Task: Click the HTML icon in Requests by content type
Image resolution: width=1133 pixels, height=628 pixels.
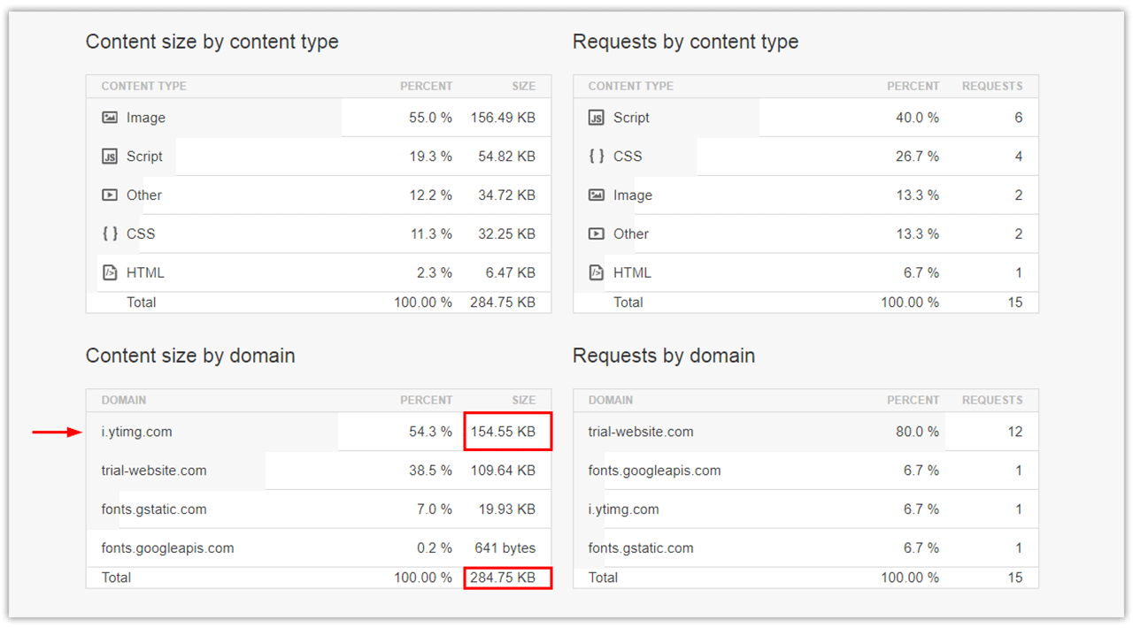Action: click(597, 272)
